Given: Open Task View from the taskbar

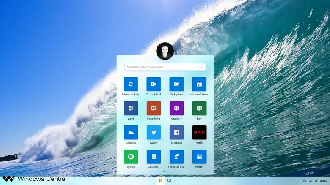Looking at the screenshot, I should pos(169,181).
